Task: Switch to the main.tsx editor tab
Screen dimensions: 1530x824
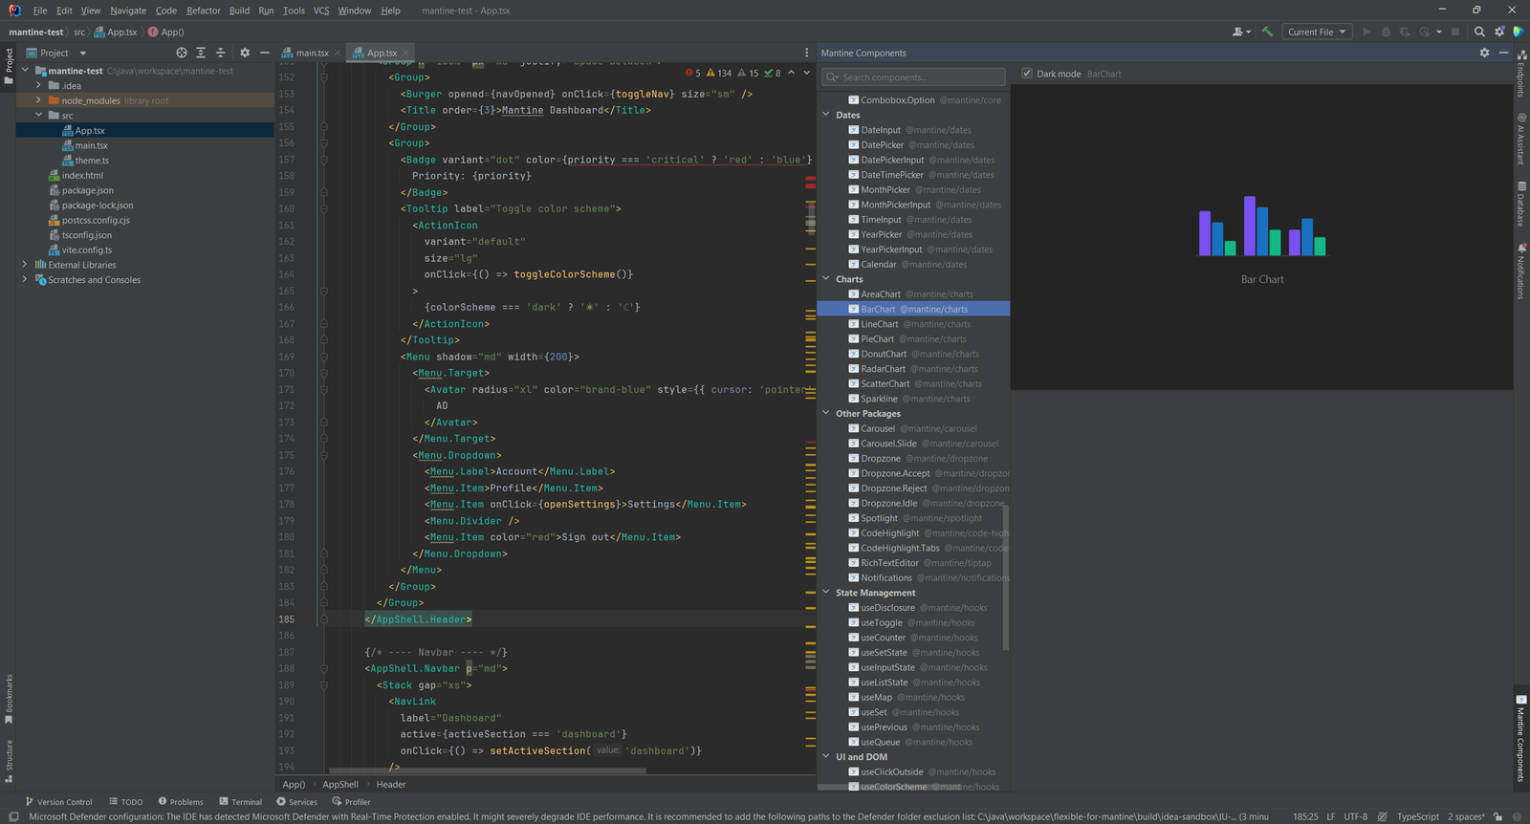Action: [x=312, y=53]
